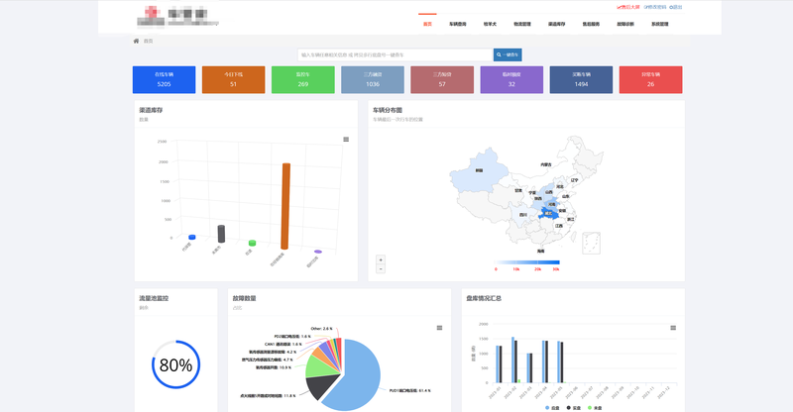This screenshot has height=412, width=793.
Task: Click the gray-blue card showing 1036
Action: pos(373,80)
